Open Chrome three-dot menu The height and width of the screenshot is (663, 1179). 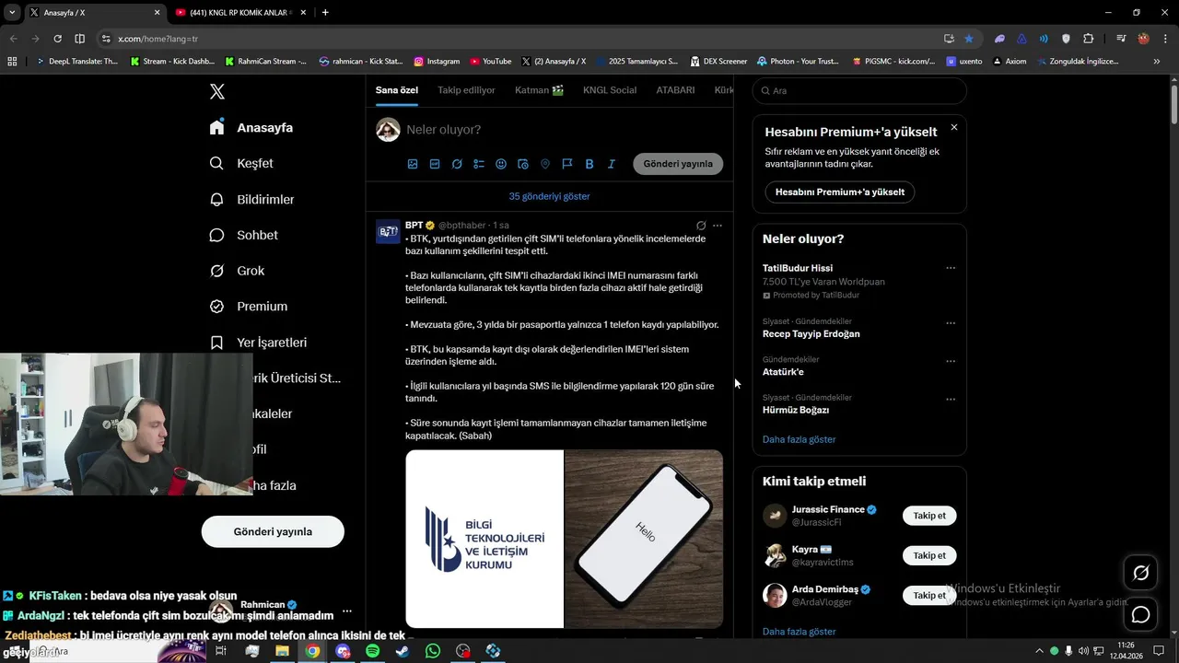(x=1164, y=39)
